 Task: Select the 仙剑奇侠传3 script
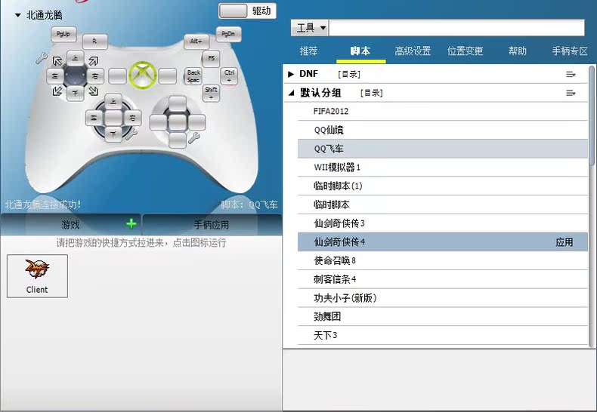pos(443,223)
